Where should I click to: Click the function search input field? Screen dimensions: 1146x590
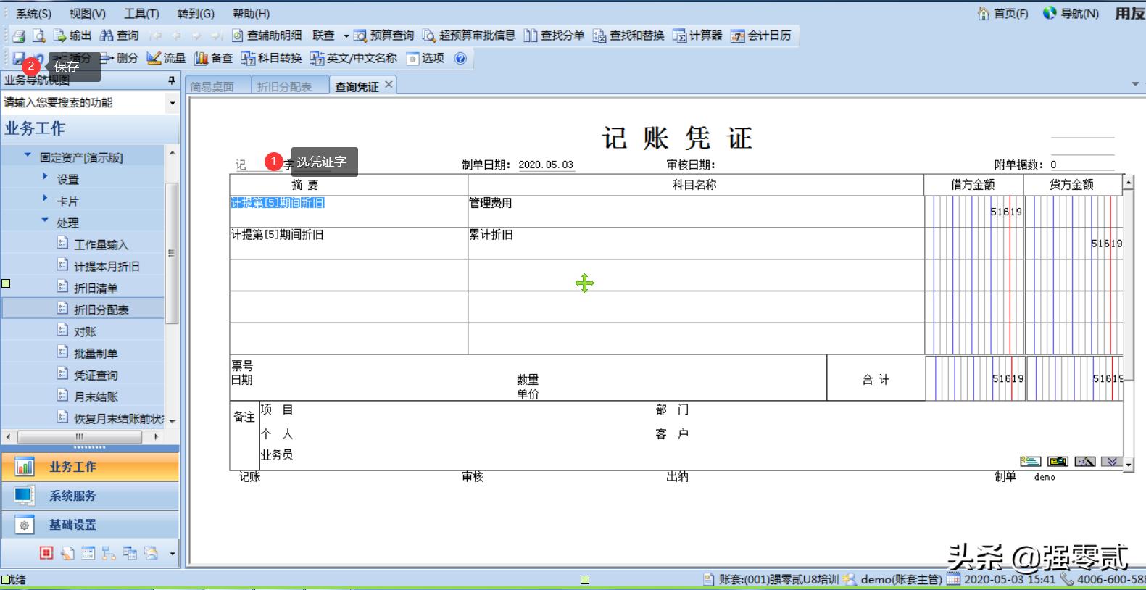[x=84, y=103]
